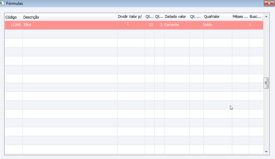Click the scrollbar down arrow
Image resolution: width=275 pixels, height=159 pixels.
coord(266,152)
